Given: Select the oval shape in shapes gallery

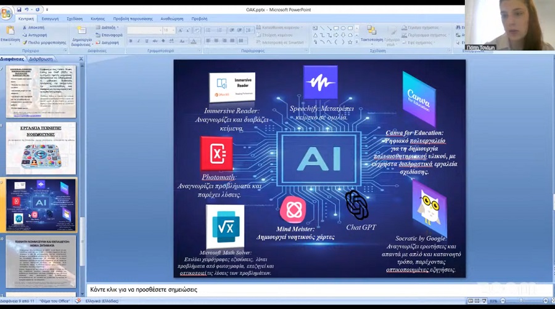Looking at the screenshot, I should pyautogui.click(x=343, y=28).
